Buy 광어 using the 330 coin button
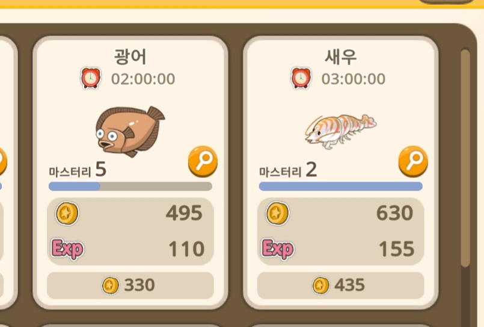Image resolution: width=484 pixels, height=327 pixels. point(130,286)
